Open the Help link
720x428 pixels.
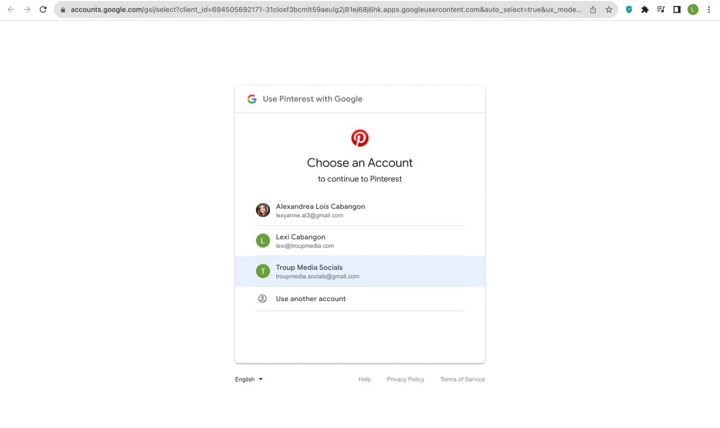click(364, 379)
